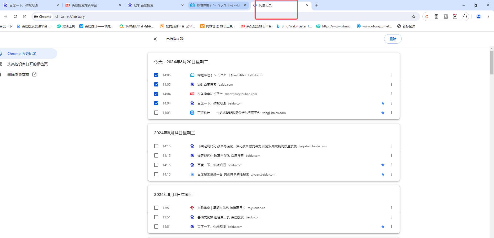Check the 文脉华章 m.yunnan.cn entry
The image size is (494, 238).
pos(156,208)
